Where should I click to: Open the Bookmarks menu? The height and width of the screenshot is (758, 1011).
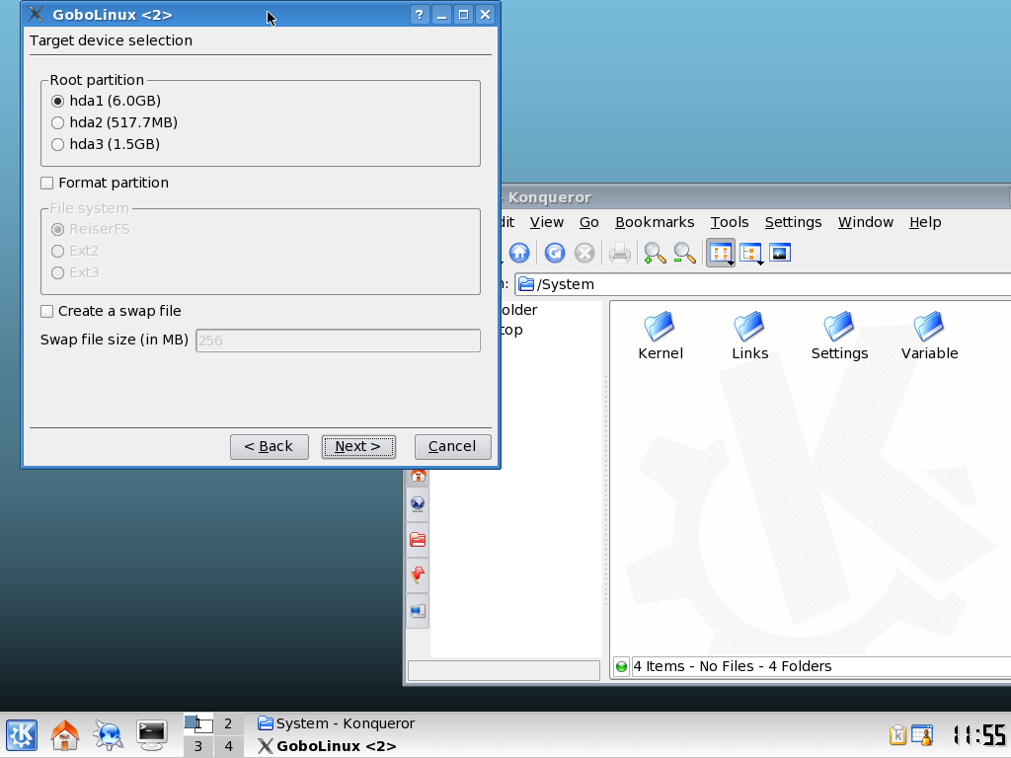coord(654,222)
